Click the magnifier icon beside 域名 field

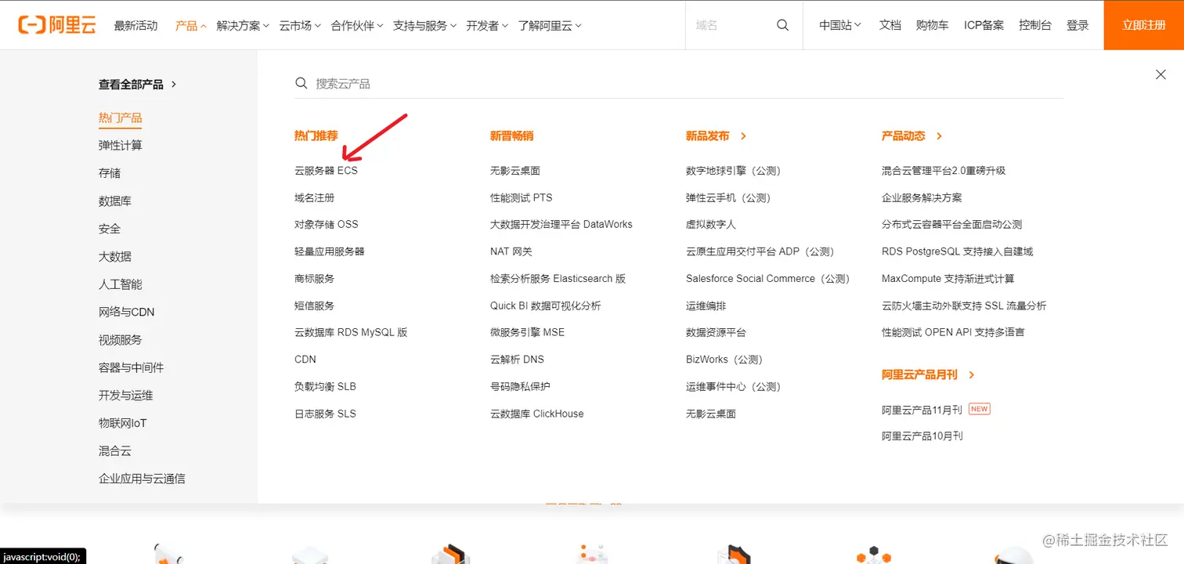[782, 25]
